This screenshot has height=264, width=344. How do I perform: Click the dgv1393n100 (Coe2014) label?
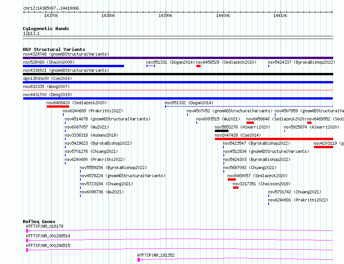click(48, 78)
